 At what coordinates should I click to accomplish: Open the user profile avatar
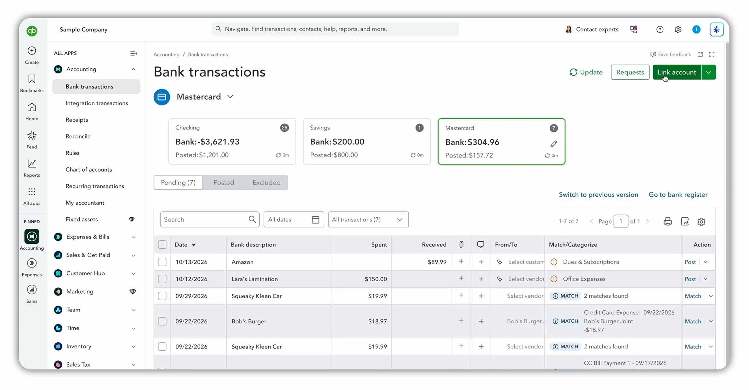(x=696, y=29)
